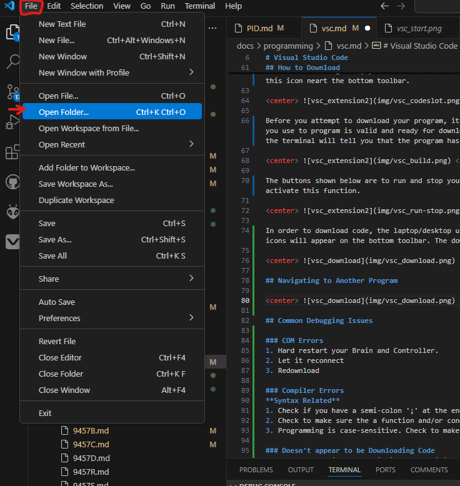Click the file icon next to 9457B.md
Screen dimensions: 460x486
(64, 430)
